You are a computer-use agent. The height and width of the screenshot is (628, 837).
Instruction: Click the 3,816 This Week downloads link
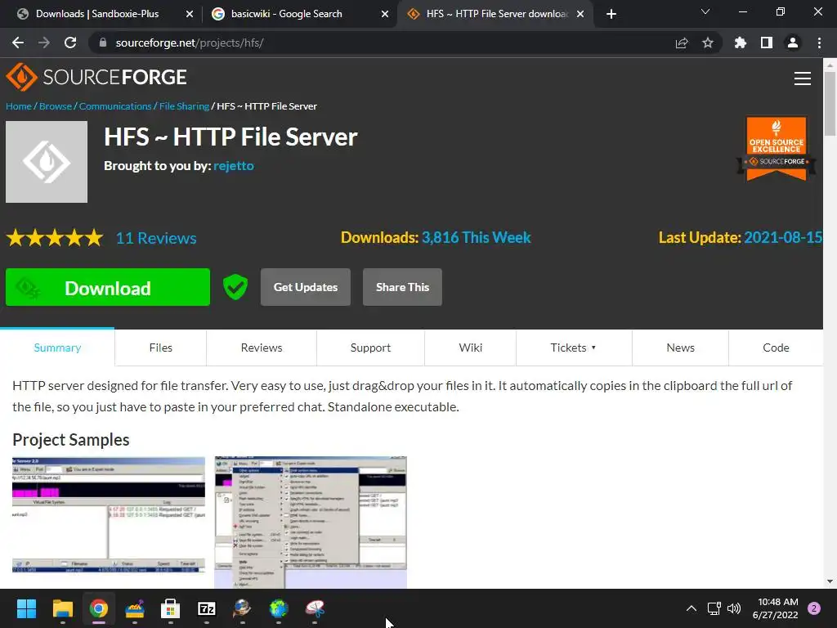point(477,238)
